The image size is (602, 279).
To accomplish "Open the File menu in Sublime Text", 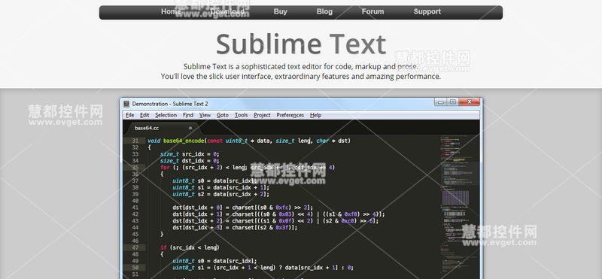I will (129, 115).
